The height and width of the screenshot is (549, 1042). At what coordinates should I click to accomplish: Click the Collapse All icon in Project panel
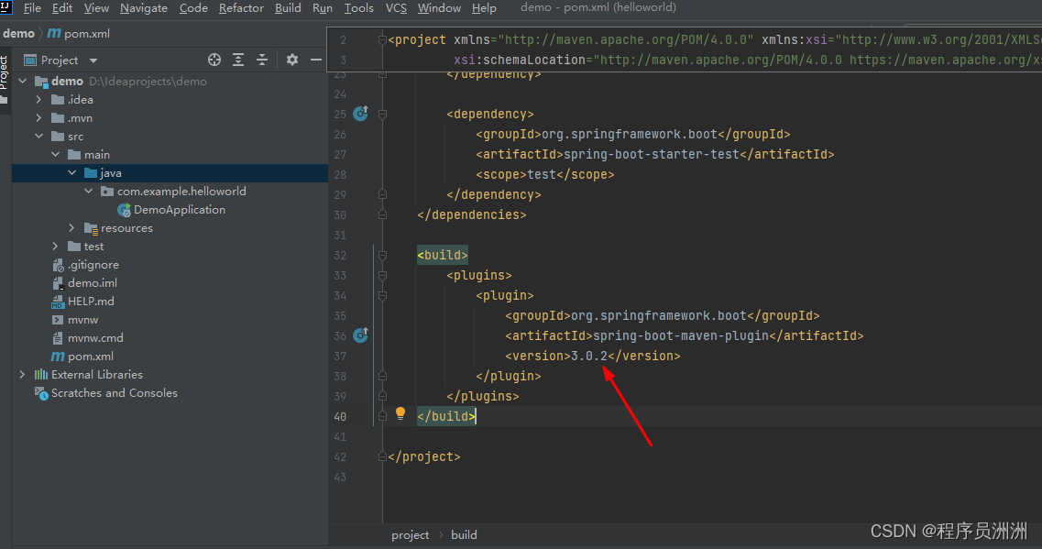[x=262, y=60]
